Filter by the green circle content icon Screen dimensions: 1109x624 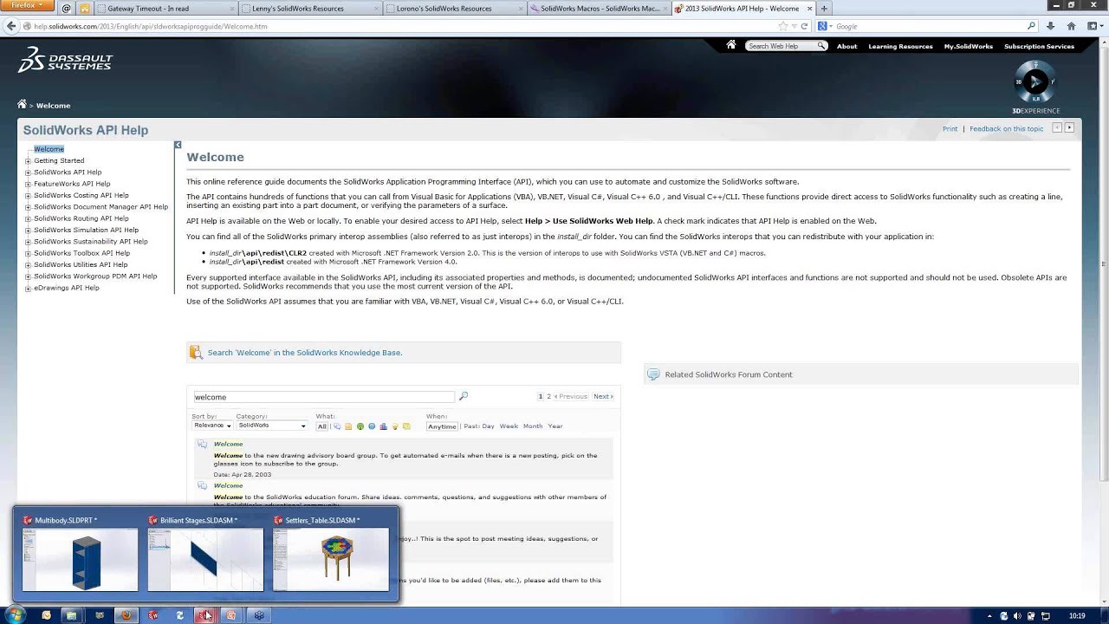(x=360, y=426)
